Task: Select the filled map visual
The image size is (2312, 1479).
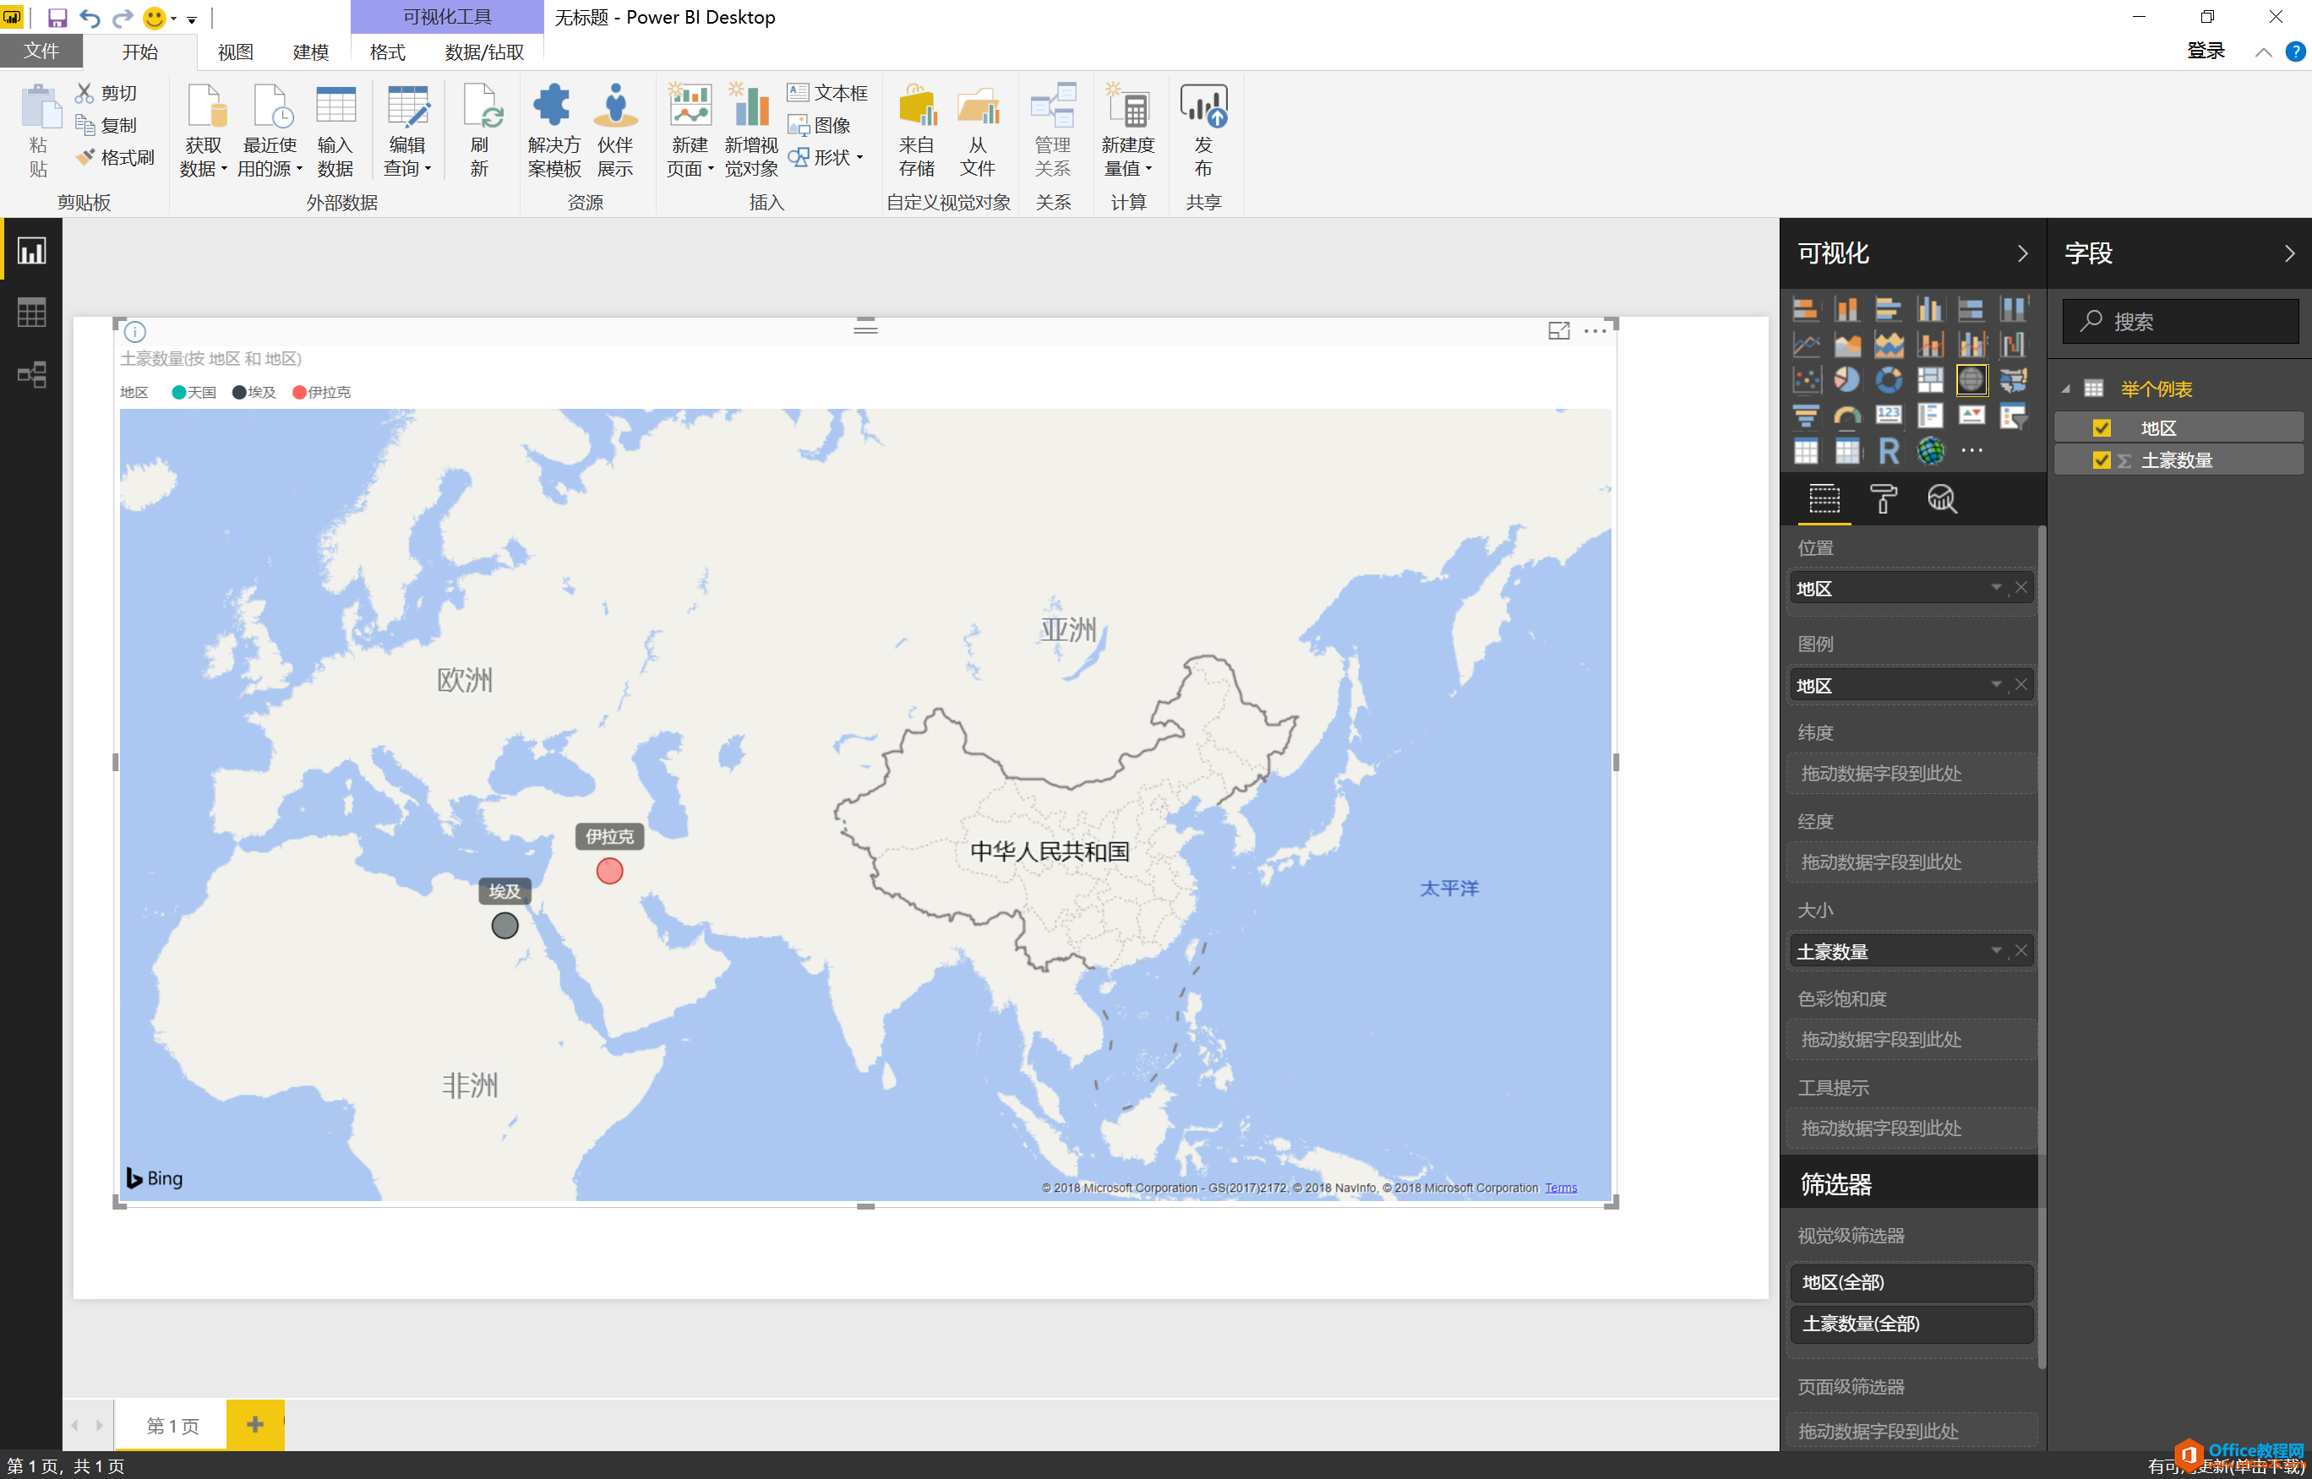Action: (2012, 380)
